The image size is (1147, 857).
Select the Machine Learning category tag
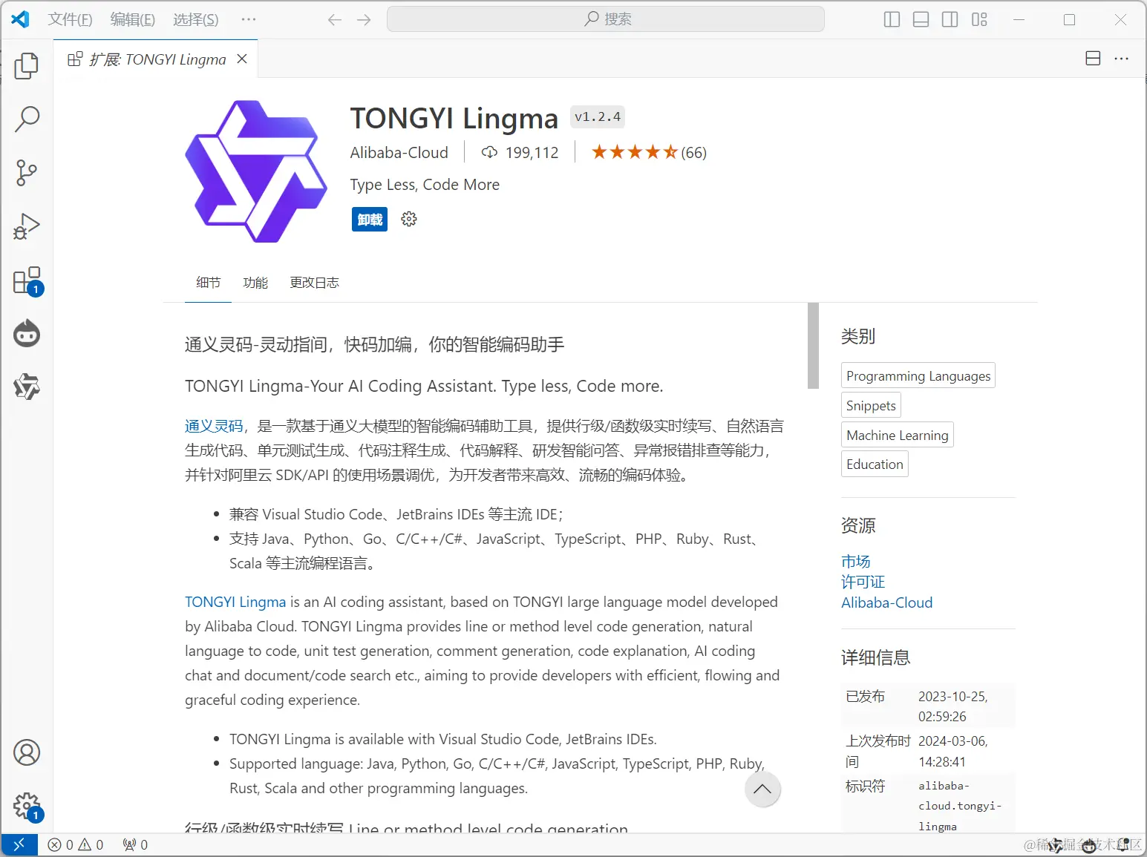(x=898, y=436)
